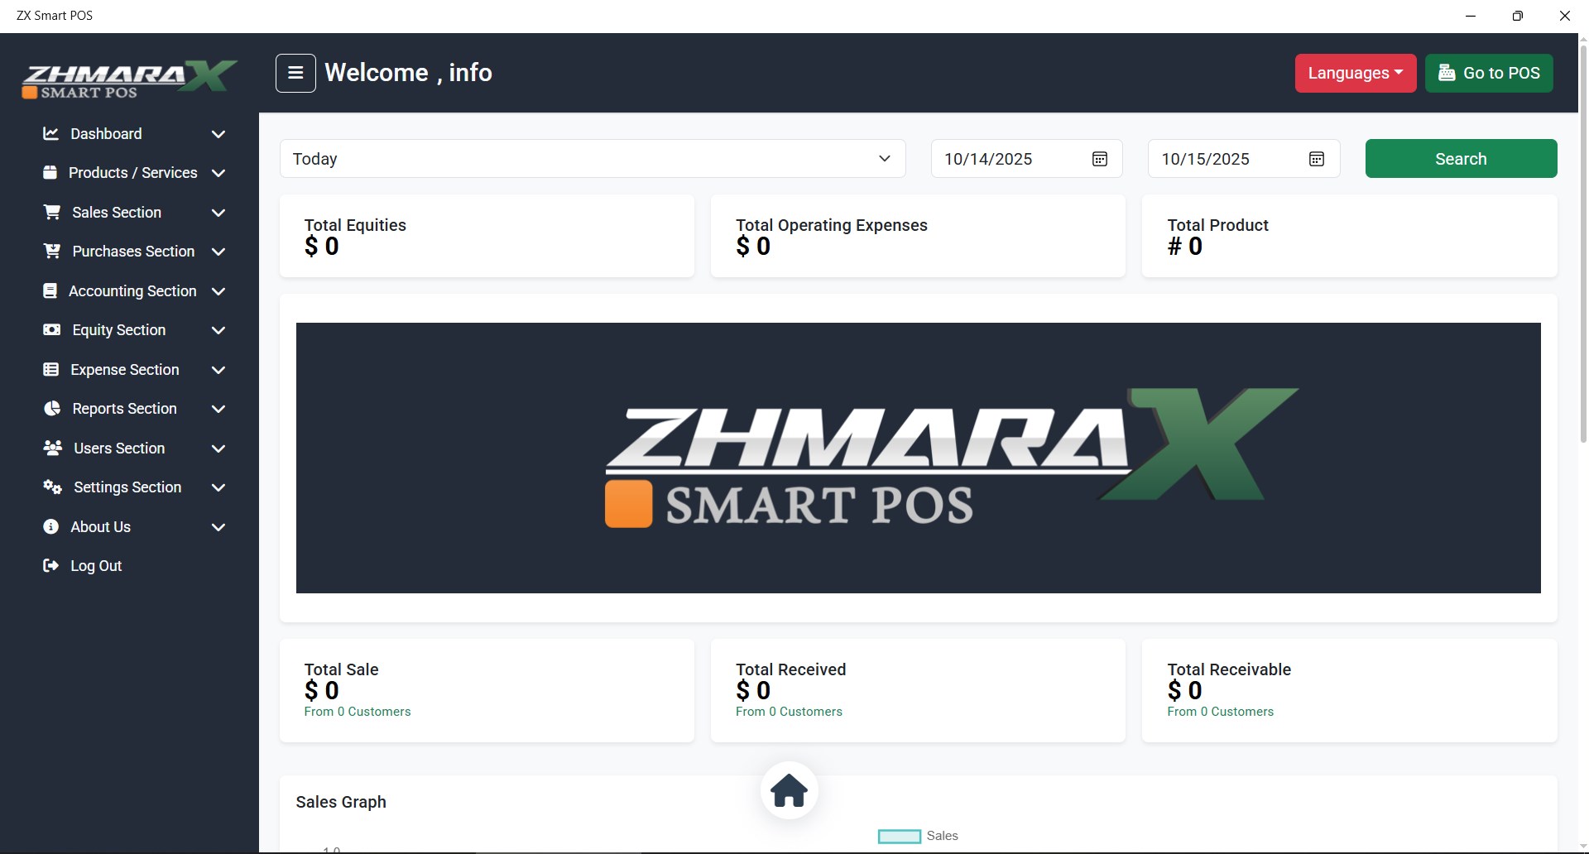Click the Settings Section gears icon
This screenshot has height=854, width=1589.
(52, 487)
